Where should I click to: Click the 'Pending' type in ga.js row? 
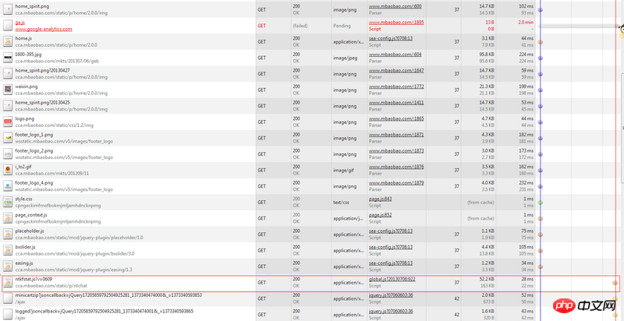[x=342, y=26]
